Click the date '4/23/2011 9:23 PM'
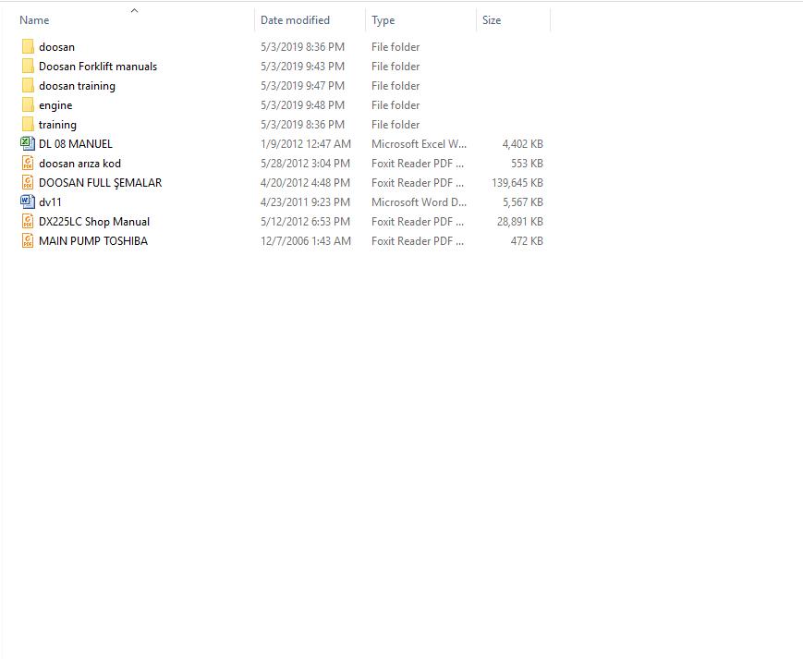Image resolution: width=803 pixels, height=659 pixels. click(x=305, y=202)
